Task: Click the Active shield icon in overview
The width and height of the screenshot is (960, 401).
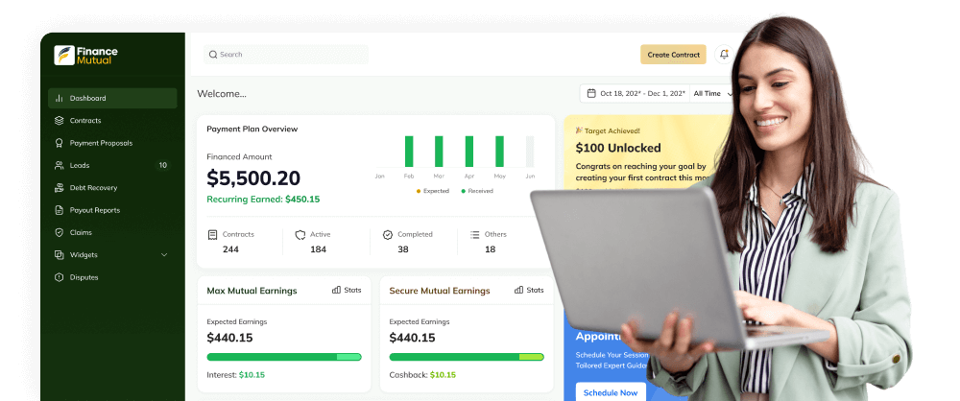Action: 300,234
